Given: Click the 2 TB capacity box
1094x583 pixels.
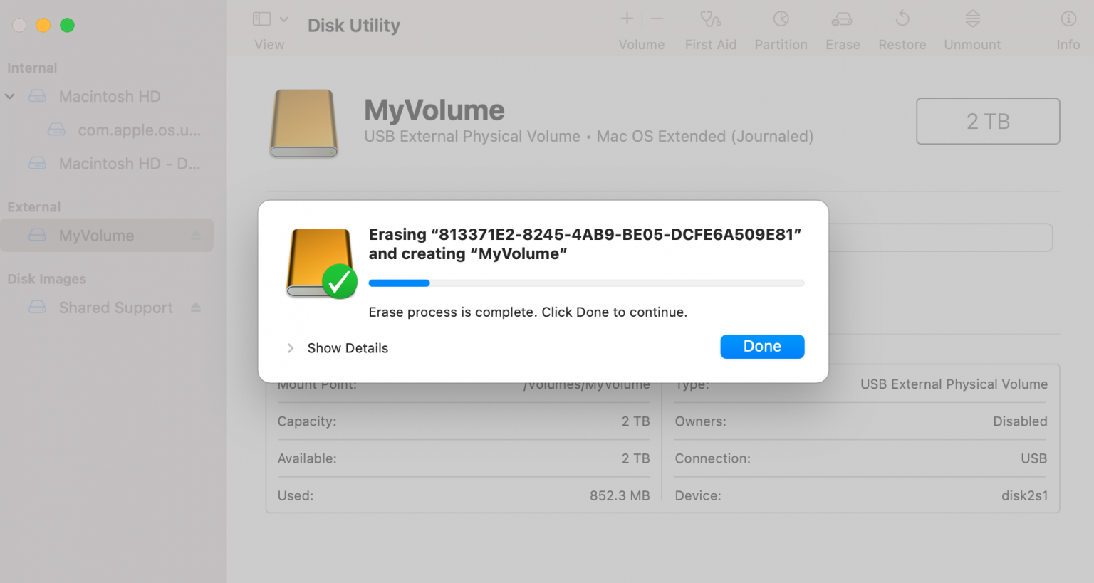Looking at the screenshot, I should (988, 121).
